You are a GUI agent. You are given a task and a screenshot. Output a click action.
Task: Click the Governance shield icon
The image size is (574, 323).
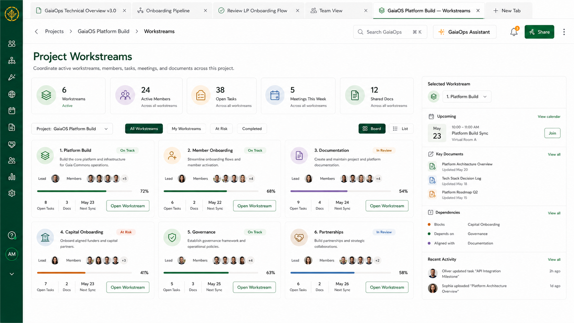(x=172, y=237)
